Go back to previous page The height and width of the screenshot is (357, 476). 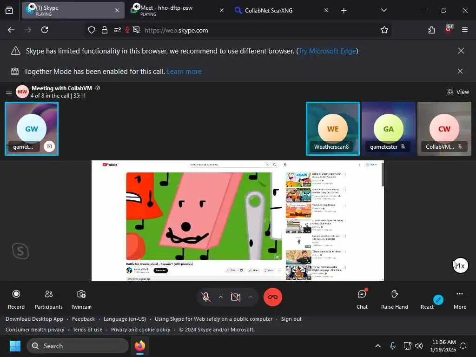click(11, 30)
